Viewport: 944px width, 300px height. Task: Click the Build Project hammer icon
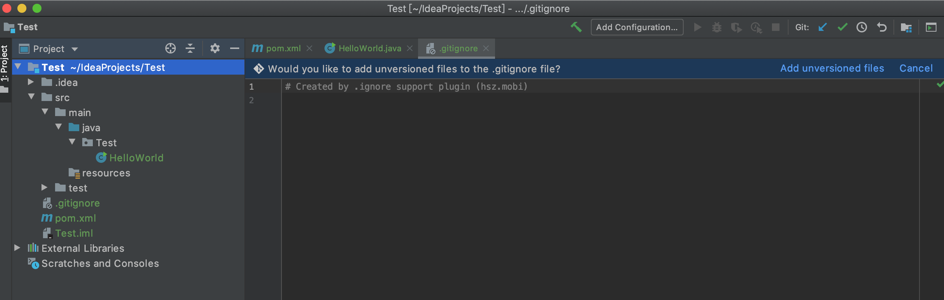576,27
